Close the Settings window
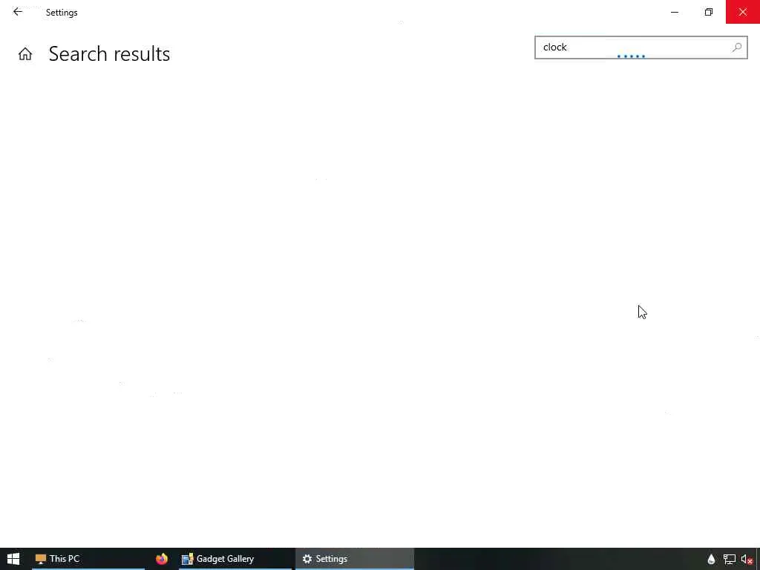The width and height of the screenshot is (760, 570). 742,12
